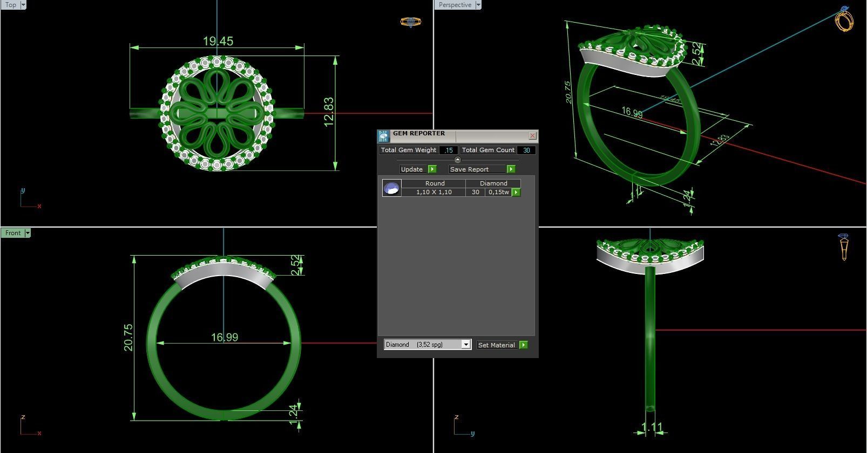Click the Perspective viewport ring orientation icon
867x453 pixels.
click(844, 19)
